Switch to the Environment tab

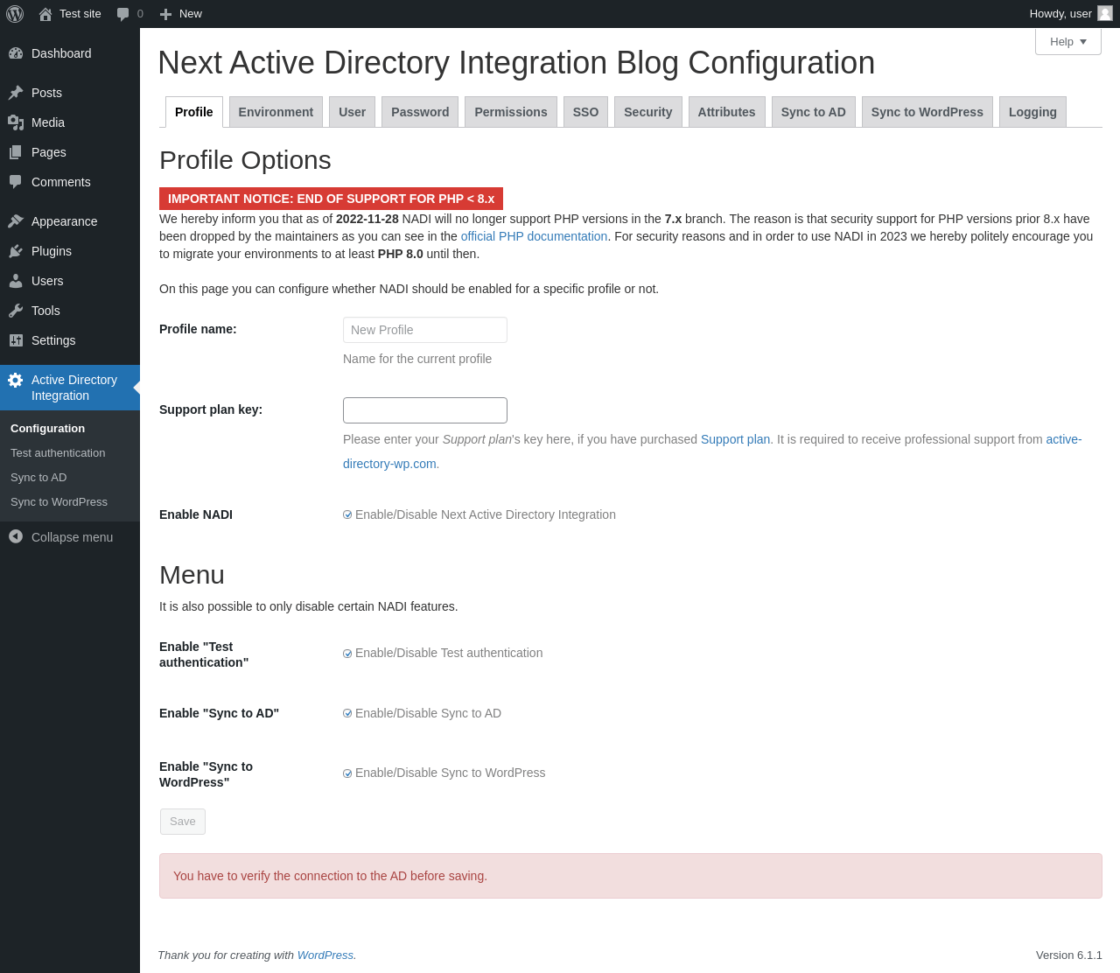coord(276,112)
